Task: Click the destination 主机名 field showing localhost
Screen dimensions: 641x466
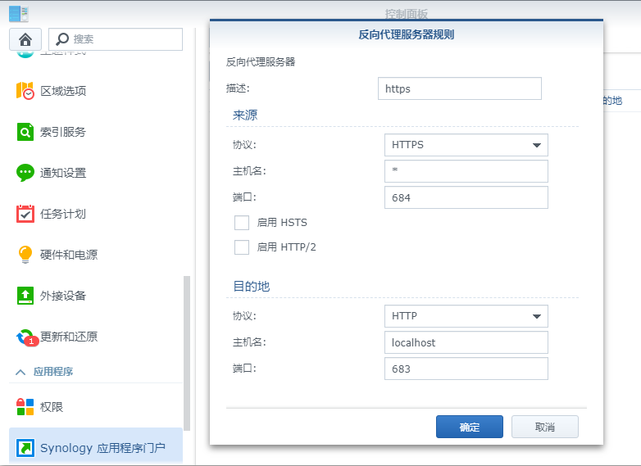Action: coord(466,342)
